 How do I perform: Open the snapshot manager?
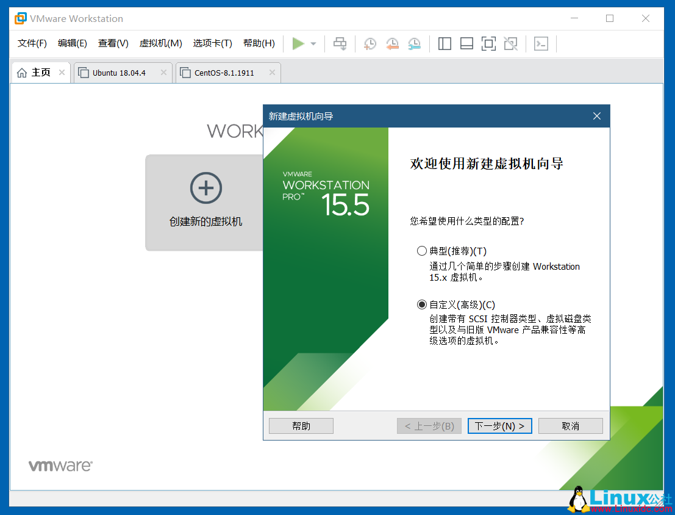pyautogui.click(x=415, y=43)
